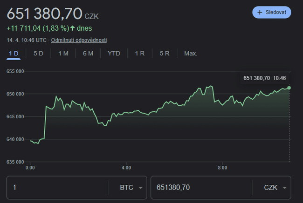Click the 4:00 label on the time axis

(126, 168)
